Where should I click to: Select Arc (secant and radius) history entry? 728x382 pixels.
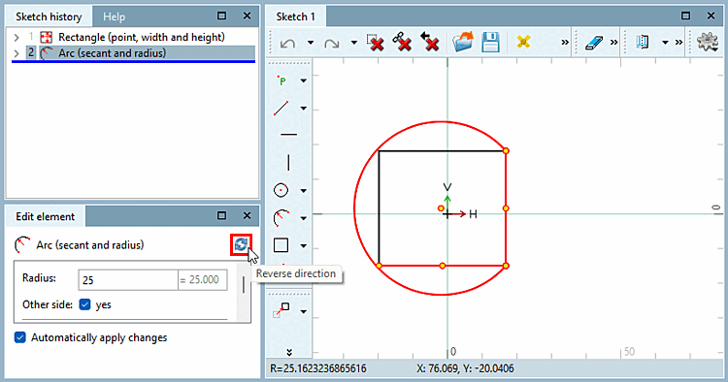point(112,53)
